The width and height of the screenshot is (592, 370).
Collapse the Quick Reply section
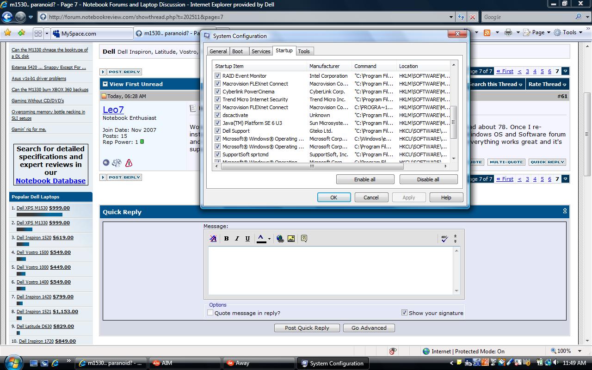click(x=565, y=211)
